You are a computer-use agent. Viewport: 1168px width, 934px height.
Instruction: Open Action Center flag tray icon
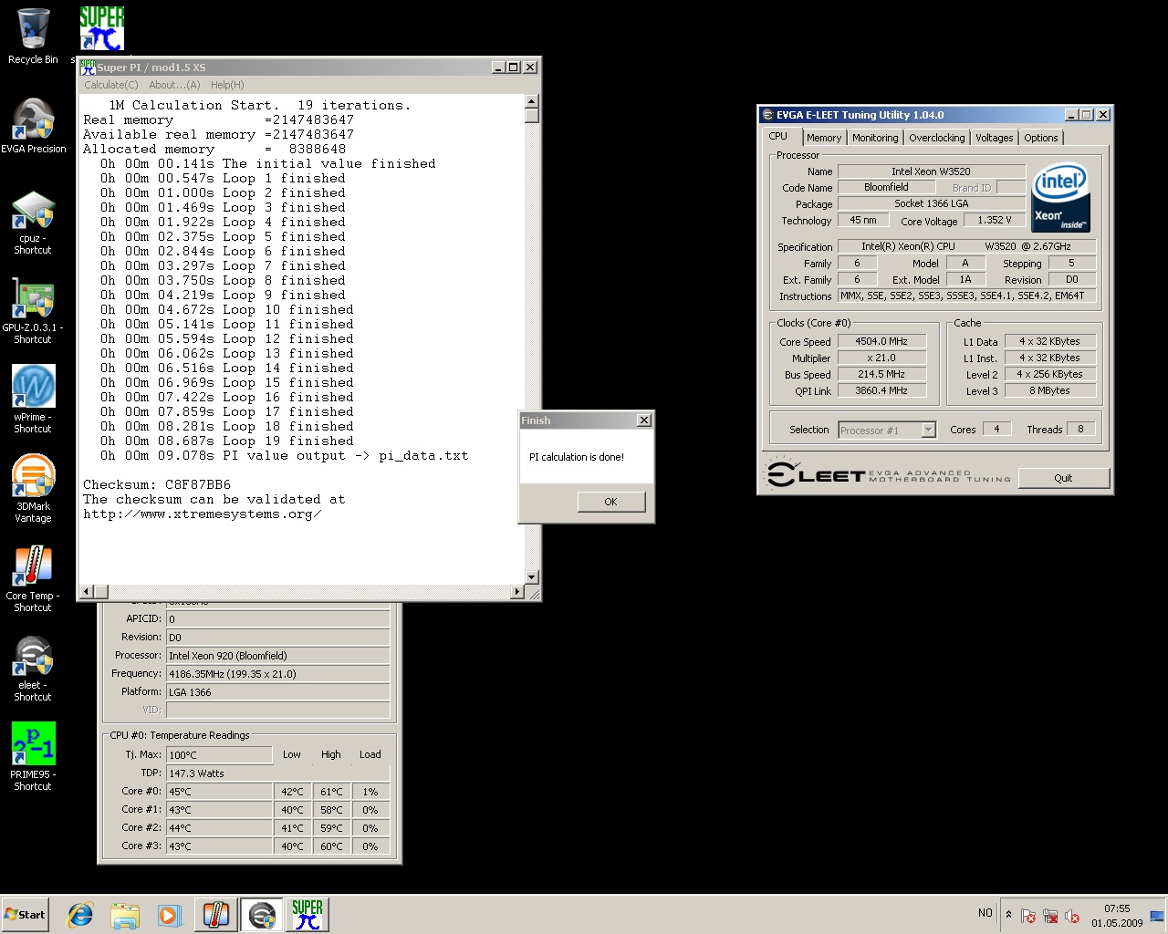pyautogui.click(x=1028, y=916)
